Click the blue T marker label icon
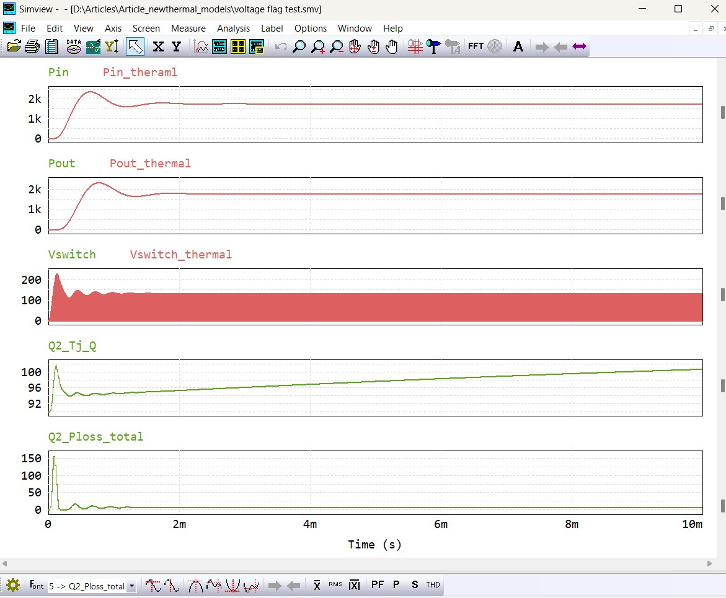The image size is (726, 598). [433, 46]
